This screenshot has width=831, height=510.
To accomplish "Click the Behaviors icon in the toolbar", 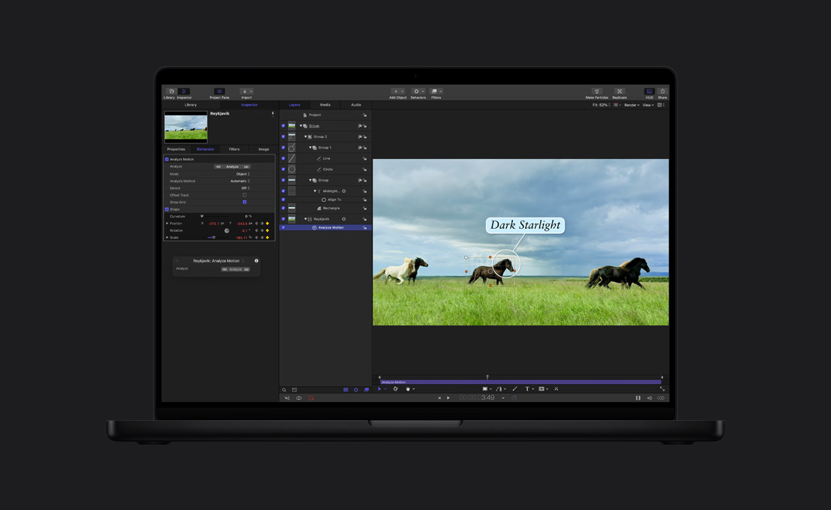I will coord(417,91).
